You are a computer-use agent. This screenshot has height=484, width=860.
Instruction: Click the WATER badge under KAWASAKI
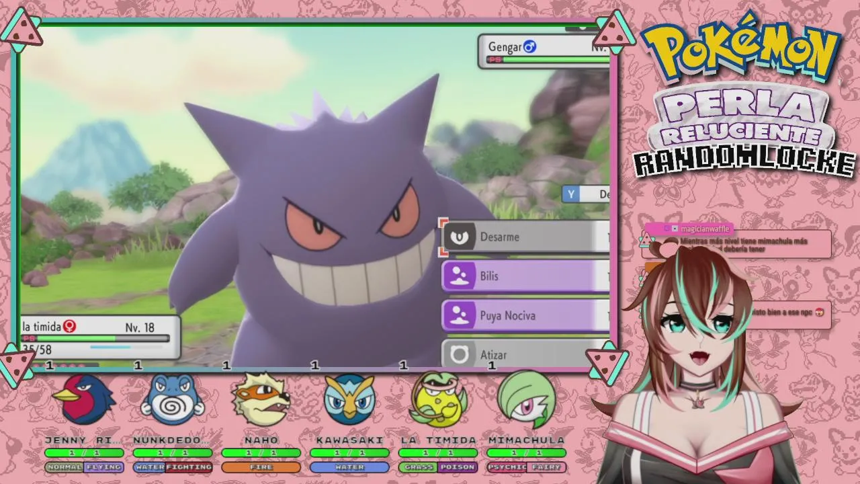349,467
